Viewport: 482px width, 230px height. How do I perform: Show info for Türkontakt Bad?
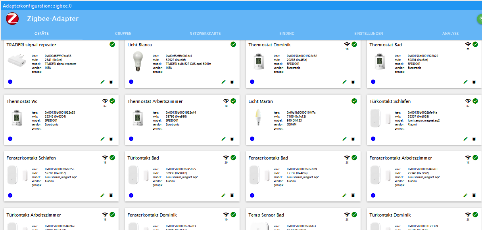[131, 195]
